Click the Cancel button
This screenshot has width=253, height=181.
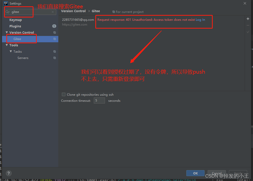point(216,173)
